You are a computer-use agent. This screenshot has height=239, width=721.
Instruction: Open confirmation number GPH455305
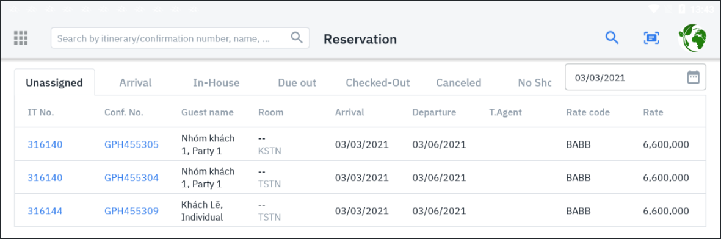131,144
